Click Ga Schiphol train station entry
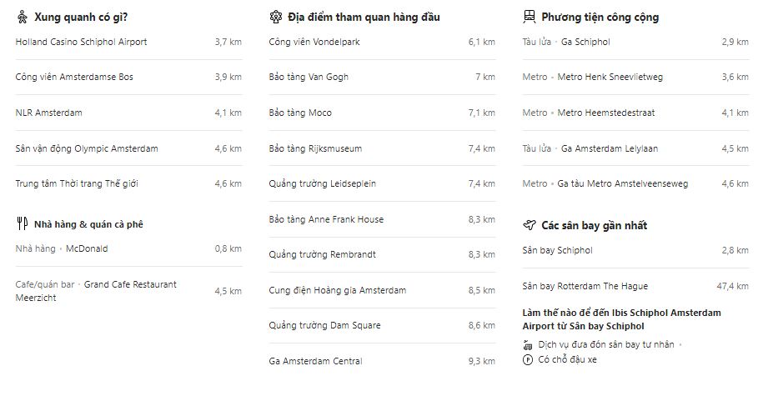 (x=585, y=42)
